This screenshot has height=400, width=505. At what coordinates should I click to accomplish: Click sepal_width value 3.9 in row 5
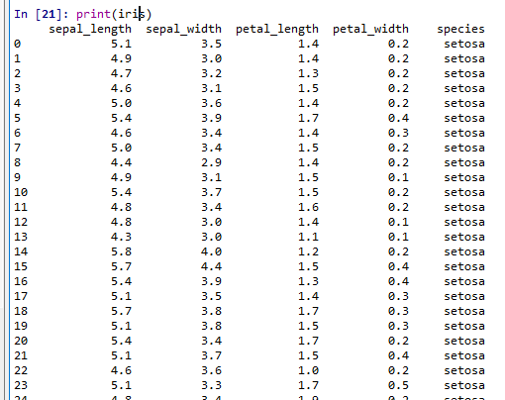(212, 118)
